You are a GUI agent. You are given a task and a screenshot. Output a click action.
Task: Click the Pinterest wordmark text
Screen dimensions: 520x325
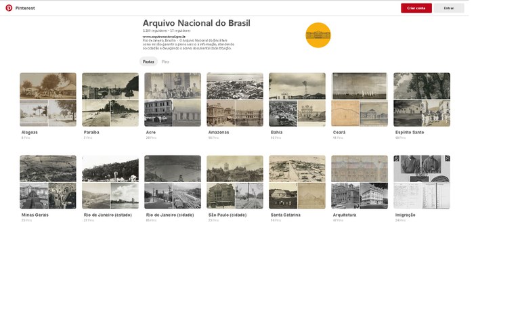pyautogui.click(x=25, y=8)
